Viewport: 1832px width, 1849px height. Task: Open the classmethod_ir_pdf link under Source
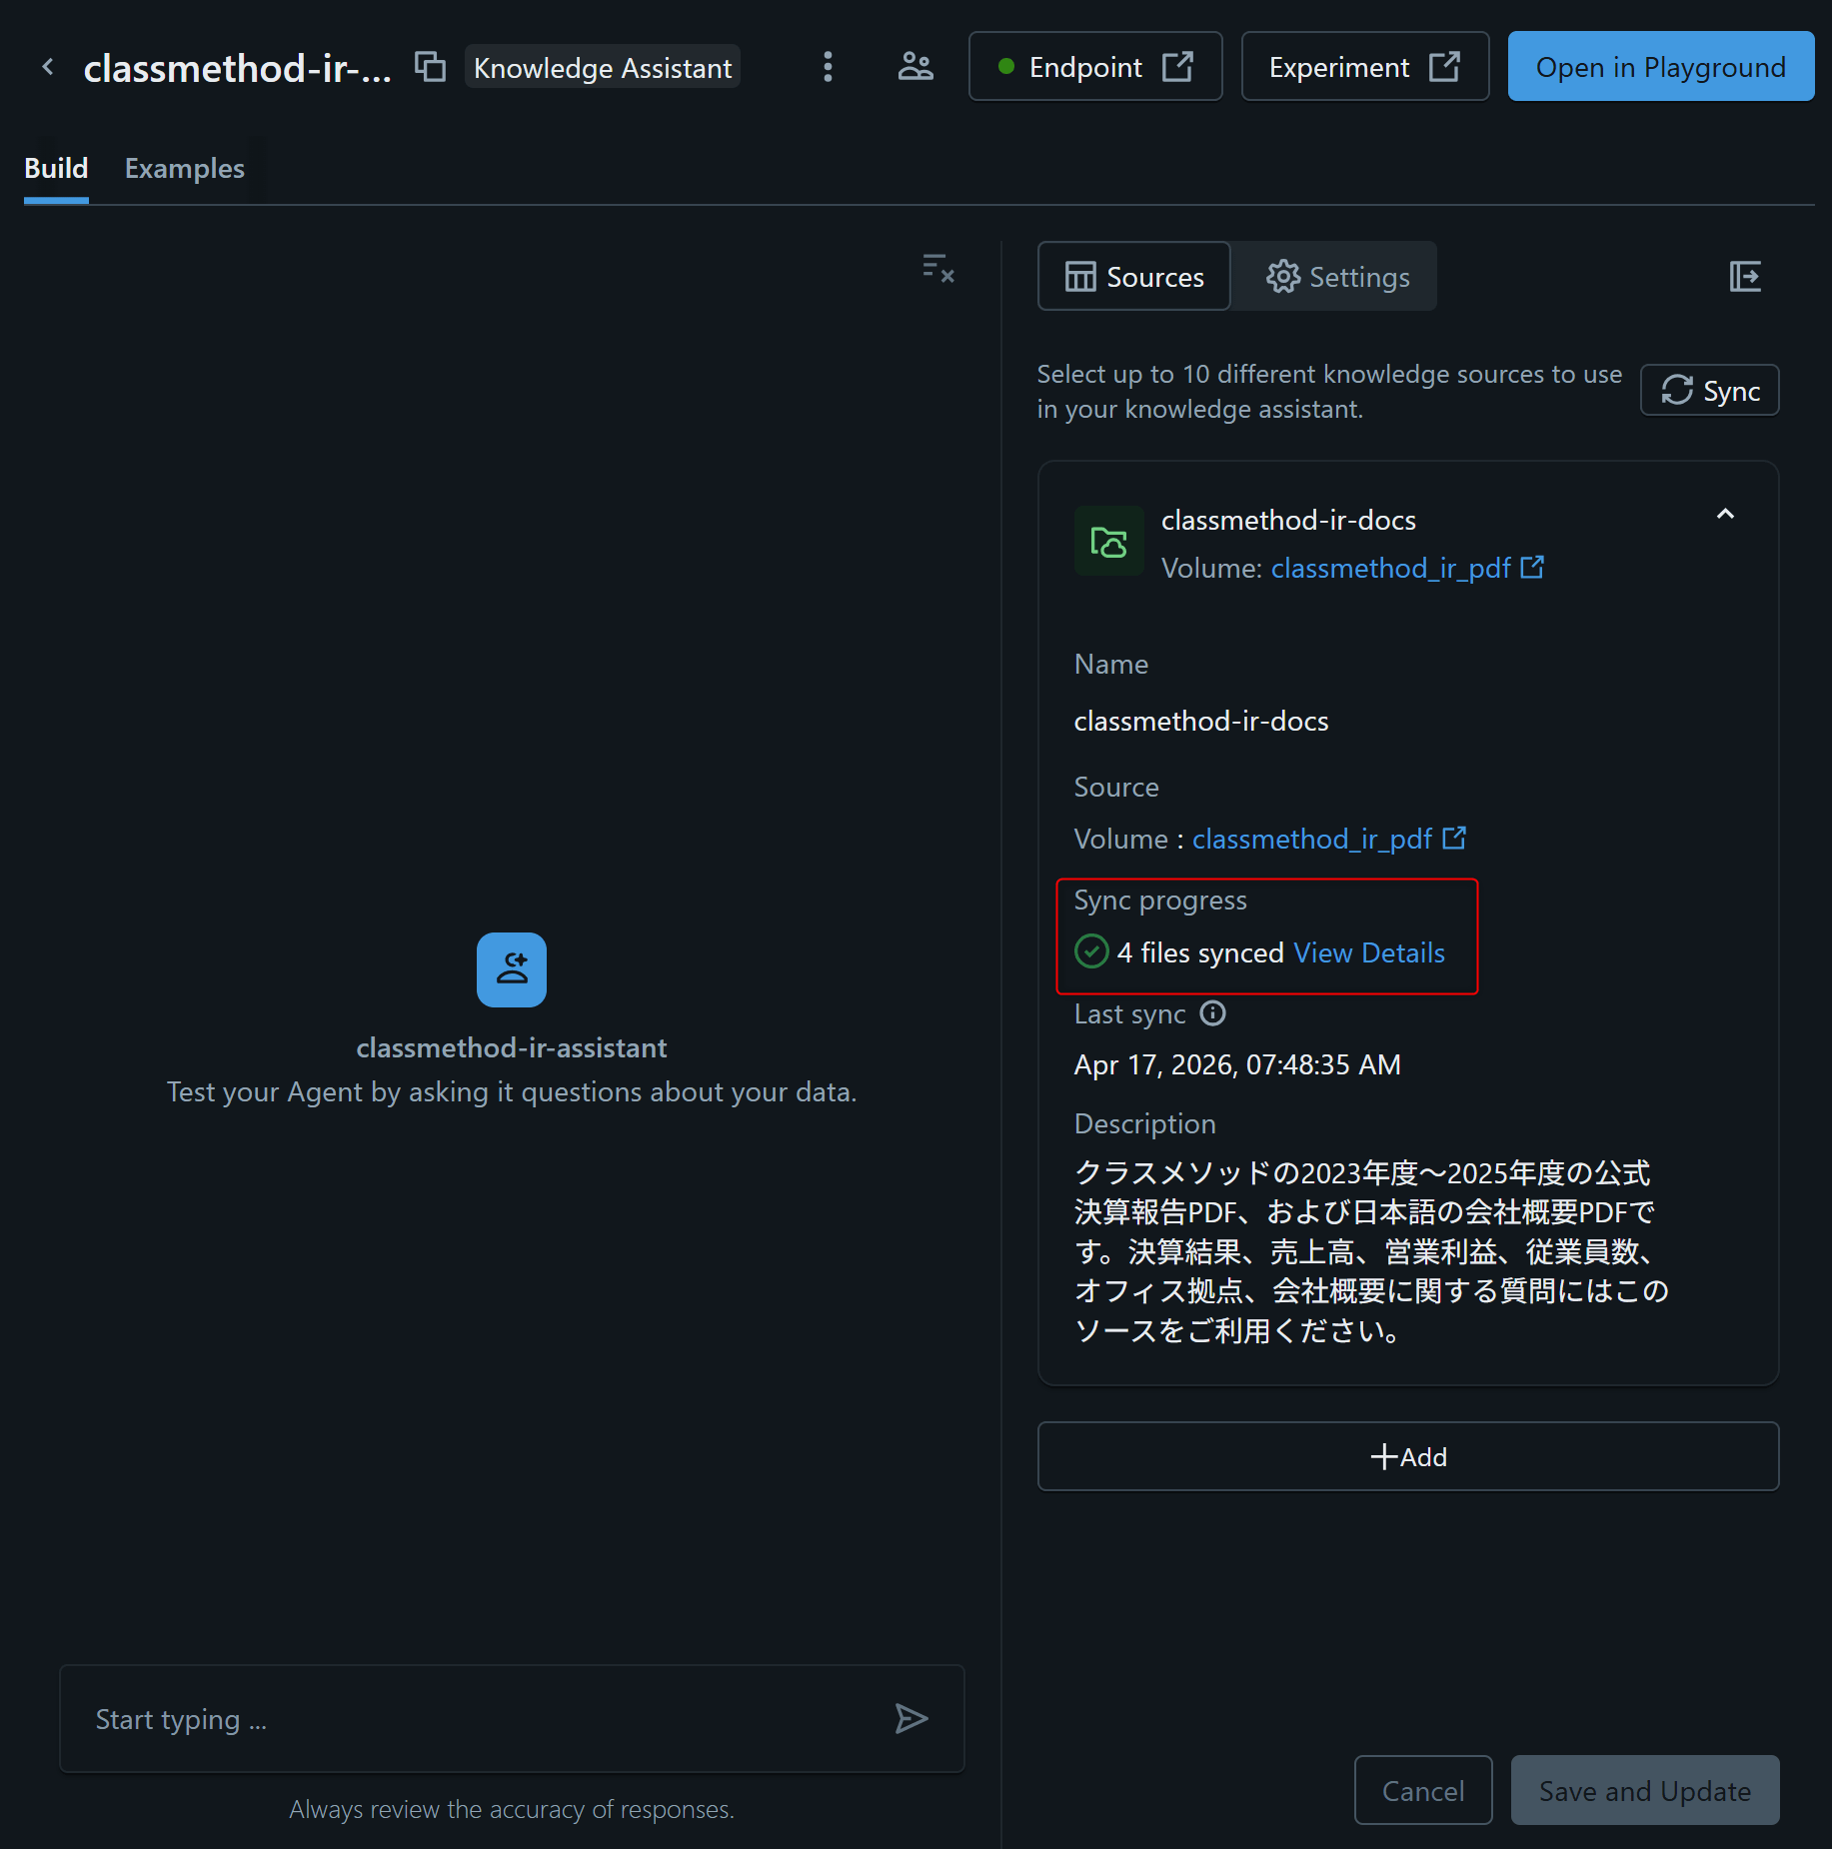pyautogui.click(x=1329, y=839)
